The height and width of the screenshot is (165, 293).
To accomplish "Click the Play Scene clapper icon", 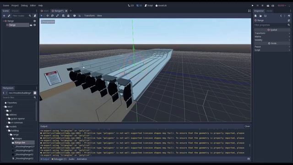I will coord(268,5).
